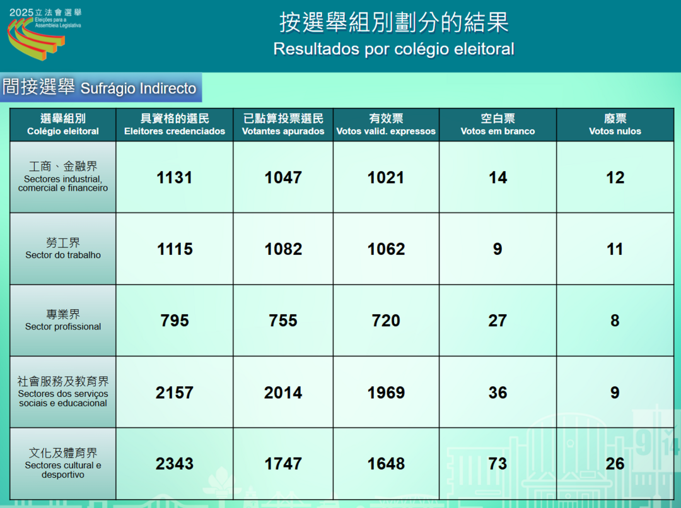The image size is (681, 508).
Task: Select the Sector profissional row label
Action: tap(63, 320)
